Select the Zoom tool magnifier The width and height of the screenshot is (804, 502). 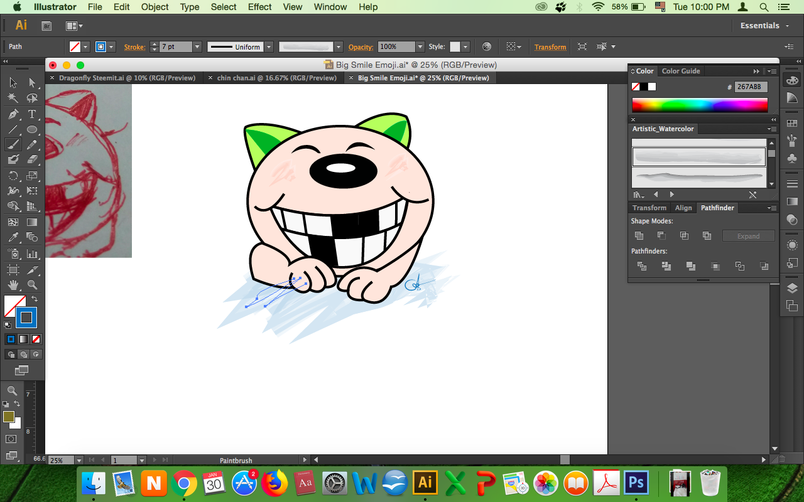(32, 285)
